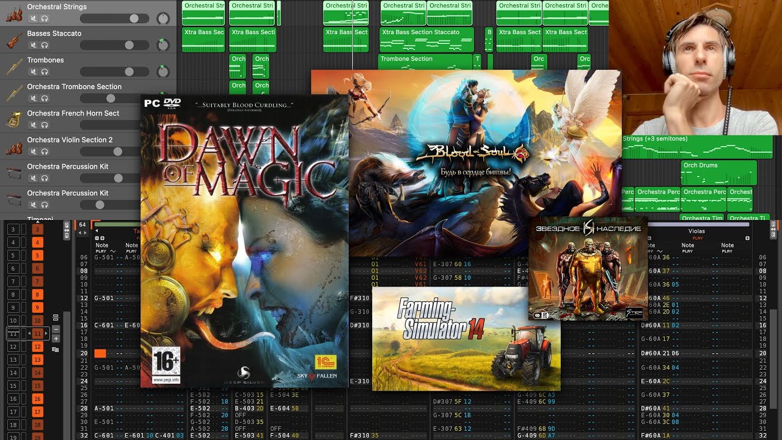Click the Trombones pan knob
The width and height of the screenshot is (782, 440).
pos(163,71)
